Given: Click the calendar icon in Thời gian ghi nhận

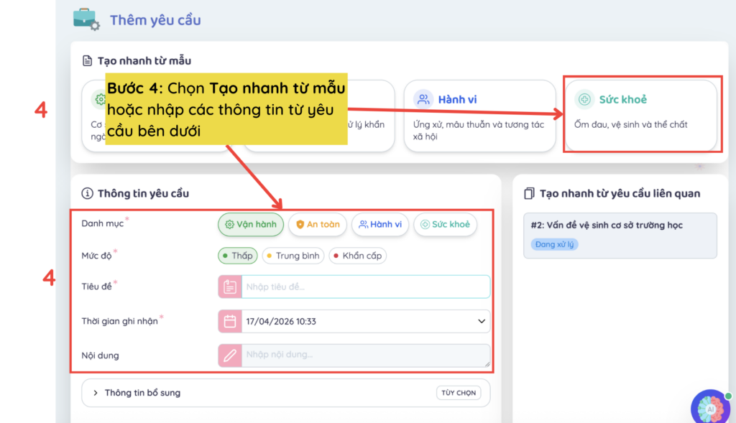Looking at the screenshot, I should pyautogui.click(x=229, y=321).
